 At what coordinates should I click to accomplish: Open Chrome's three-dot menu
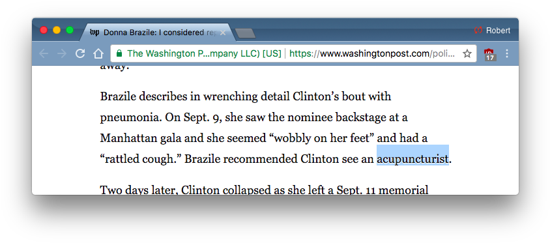point(506,53)
